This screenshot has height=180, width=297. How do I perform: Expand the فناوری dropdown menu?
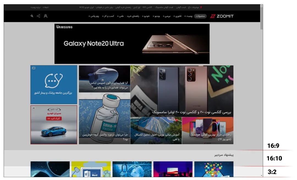pos(177,16)
